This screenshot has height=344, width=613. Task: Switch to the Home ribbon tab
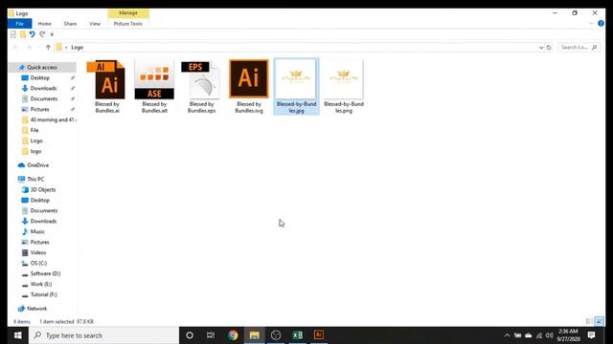pos(45,24)
